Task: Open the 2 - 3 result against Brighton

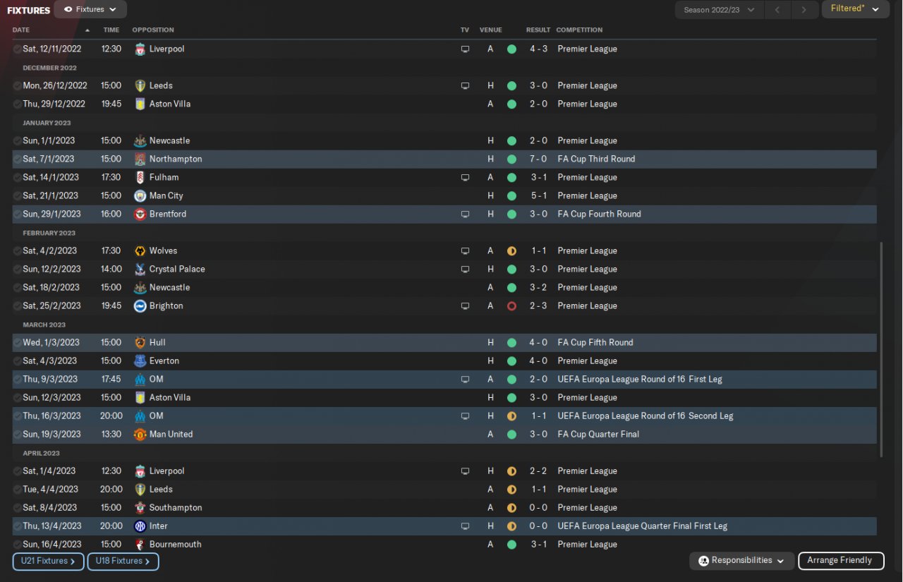Action: coord(539,306)
